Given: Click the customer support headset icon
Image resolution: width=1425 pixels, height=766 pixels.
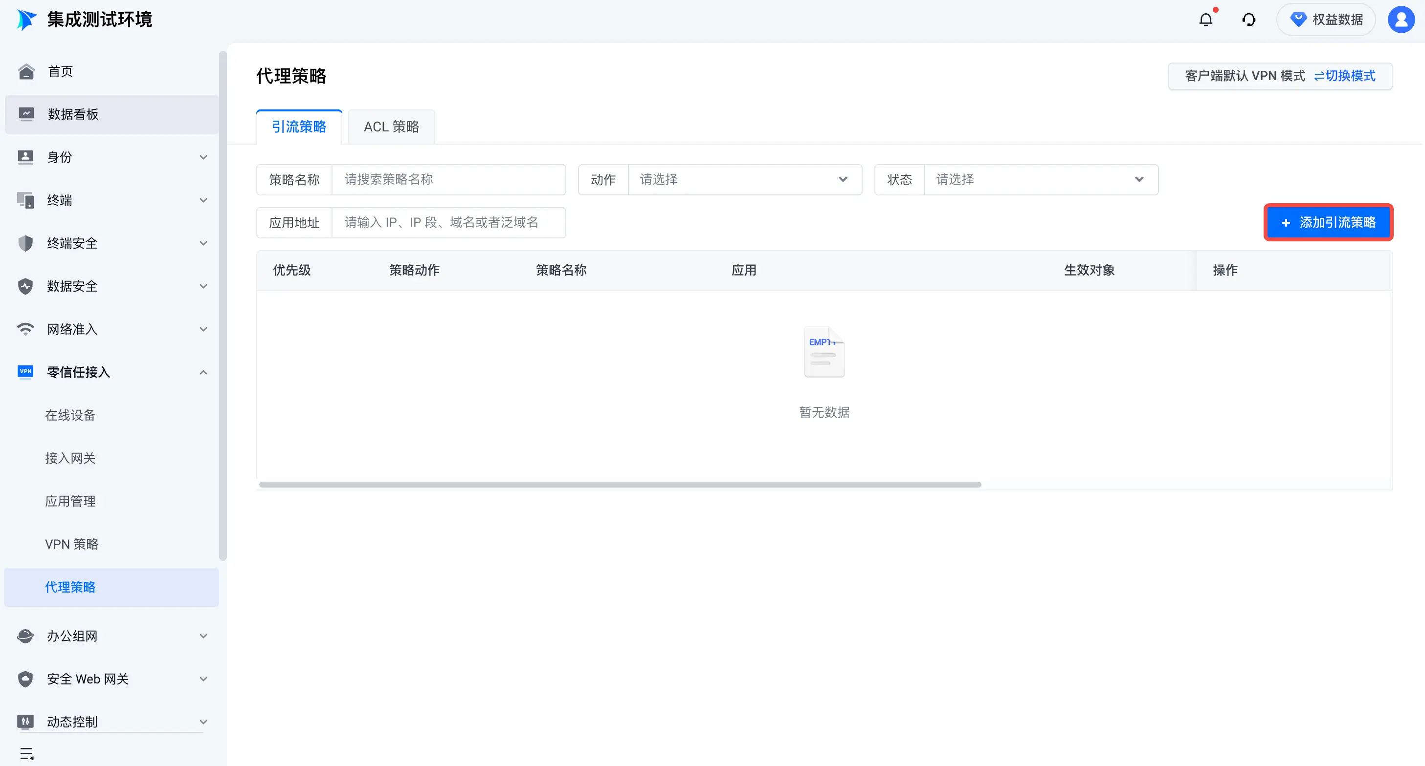Looking at the screenshot, I should click(x=1248, y=20).
